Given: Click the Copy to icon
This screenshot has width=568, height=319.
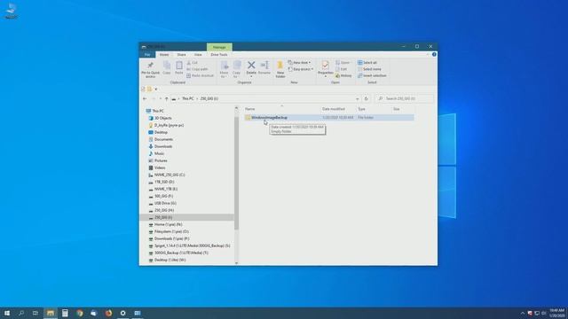Looking at the screenshot, I should 237,69.
